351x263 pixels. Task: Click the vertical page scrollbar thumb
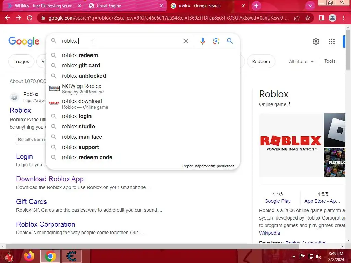pyautogui.click(x=348, y=49)
